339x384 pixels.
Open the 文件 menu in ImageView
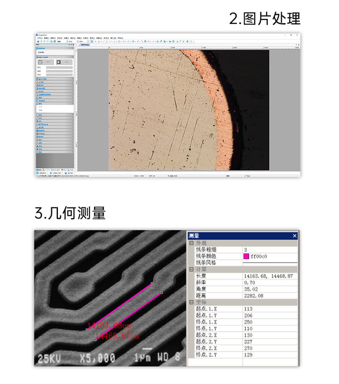tap(40, 38)
